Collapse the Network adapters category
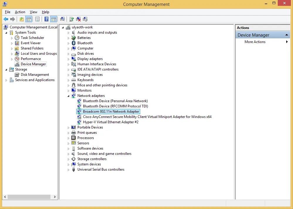The height and width of the screenshot is (209, 293). tap(69, 96)
